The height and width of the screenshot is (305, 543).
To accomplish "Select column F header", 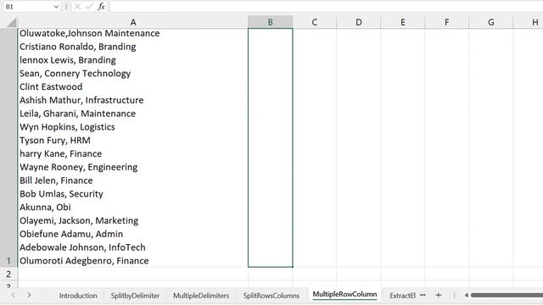I will coord(447,22).
